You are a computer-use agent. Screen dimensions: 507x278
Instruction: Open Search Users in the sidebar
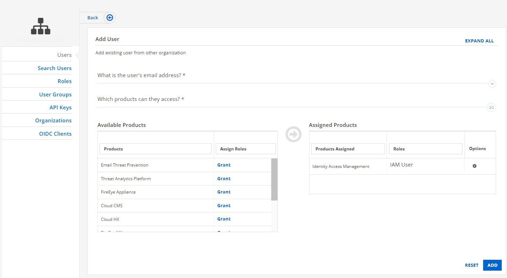[x=54, y=68]
